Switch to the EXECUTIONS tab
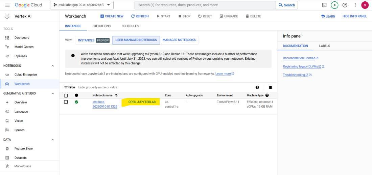Image resolution: width=372 pixels, height=175 pixels. (x=101, y=26)
